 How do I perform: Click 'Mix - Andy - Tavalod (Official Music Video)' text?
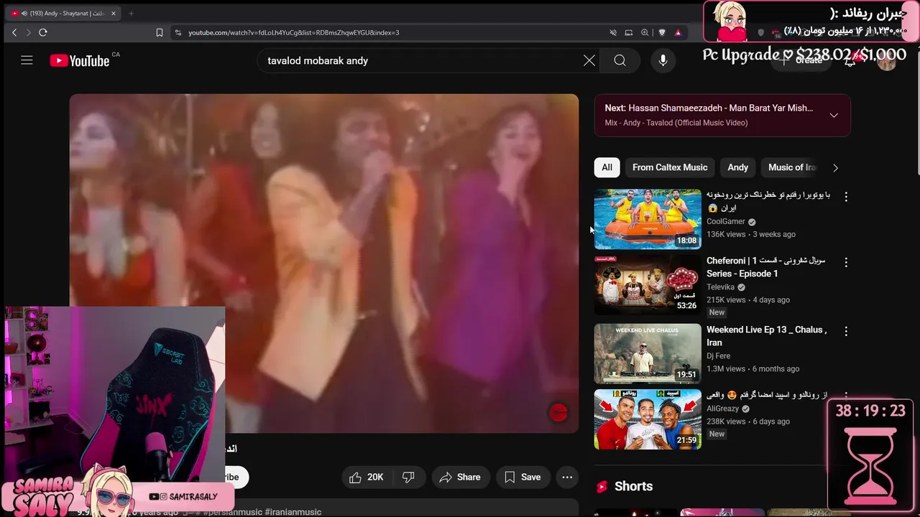point(676,123)
